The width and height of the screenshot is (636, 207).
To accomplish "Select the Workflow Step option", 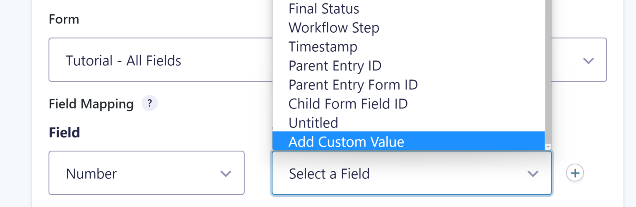I will (x=334, y=28).
